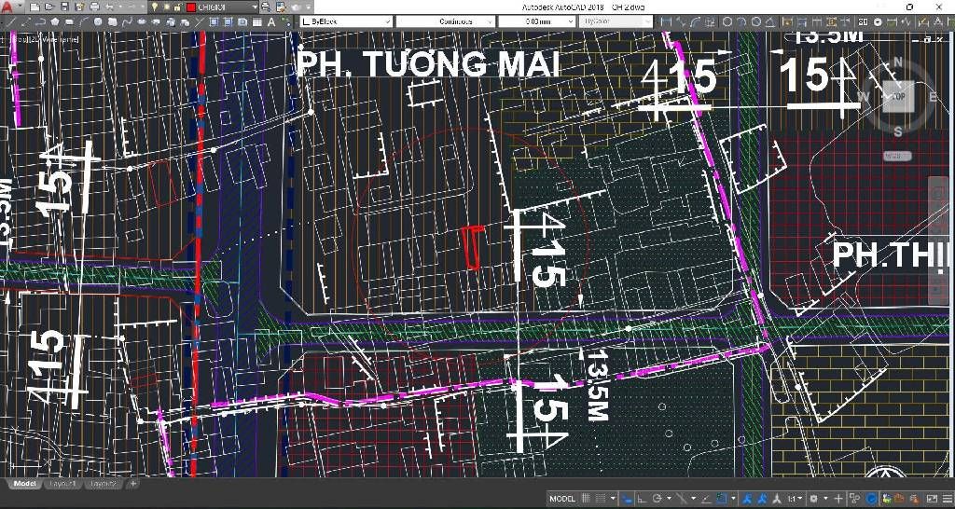Click the red CHIGIOI layer color swatch
Image resolution: width=955 pixels, height=509 pixels.
coord(190,7)
